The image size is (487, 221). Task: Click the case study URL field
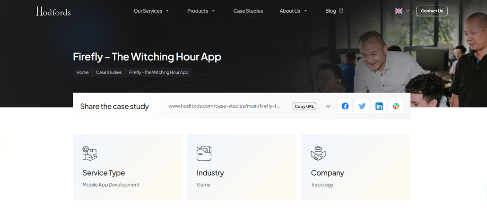[241, 106]
